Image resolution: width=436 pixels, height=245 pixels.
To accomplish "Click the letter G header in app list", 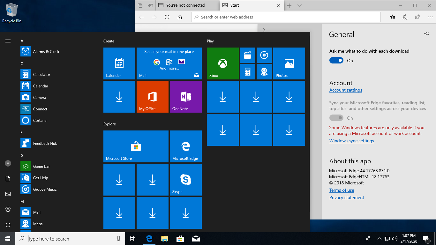I will click(22, 156).
